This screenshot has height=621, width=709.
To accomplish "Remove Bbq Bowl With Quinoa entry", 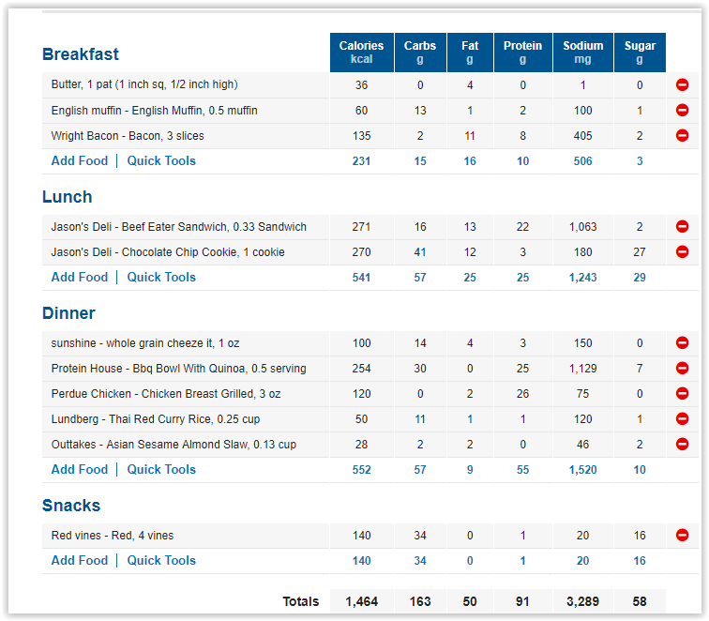I will (682, 368).
